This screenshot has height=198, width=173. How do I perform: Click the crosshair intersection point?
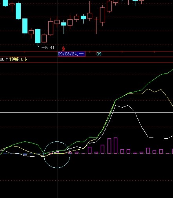click(x=58, y=112)
